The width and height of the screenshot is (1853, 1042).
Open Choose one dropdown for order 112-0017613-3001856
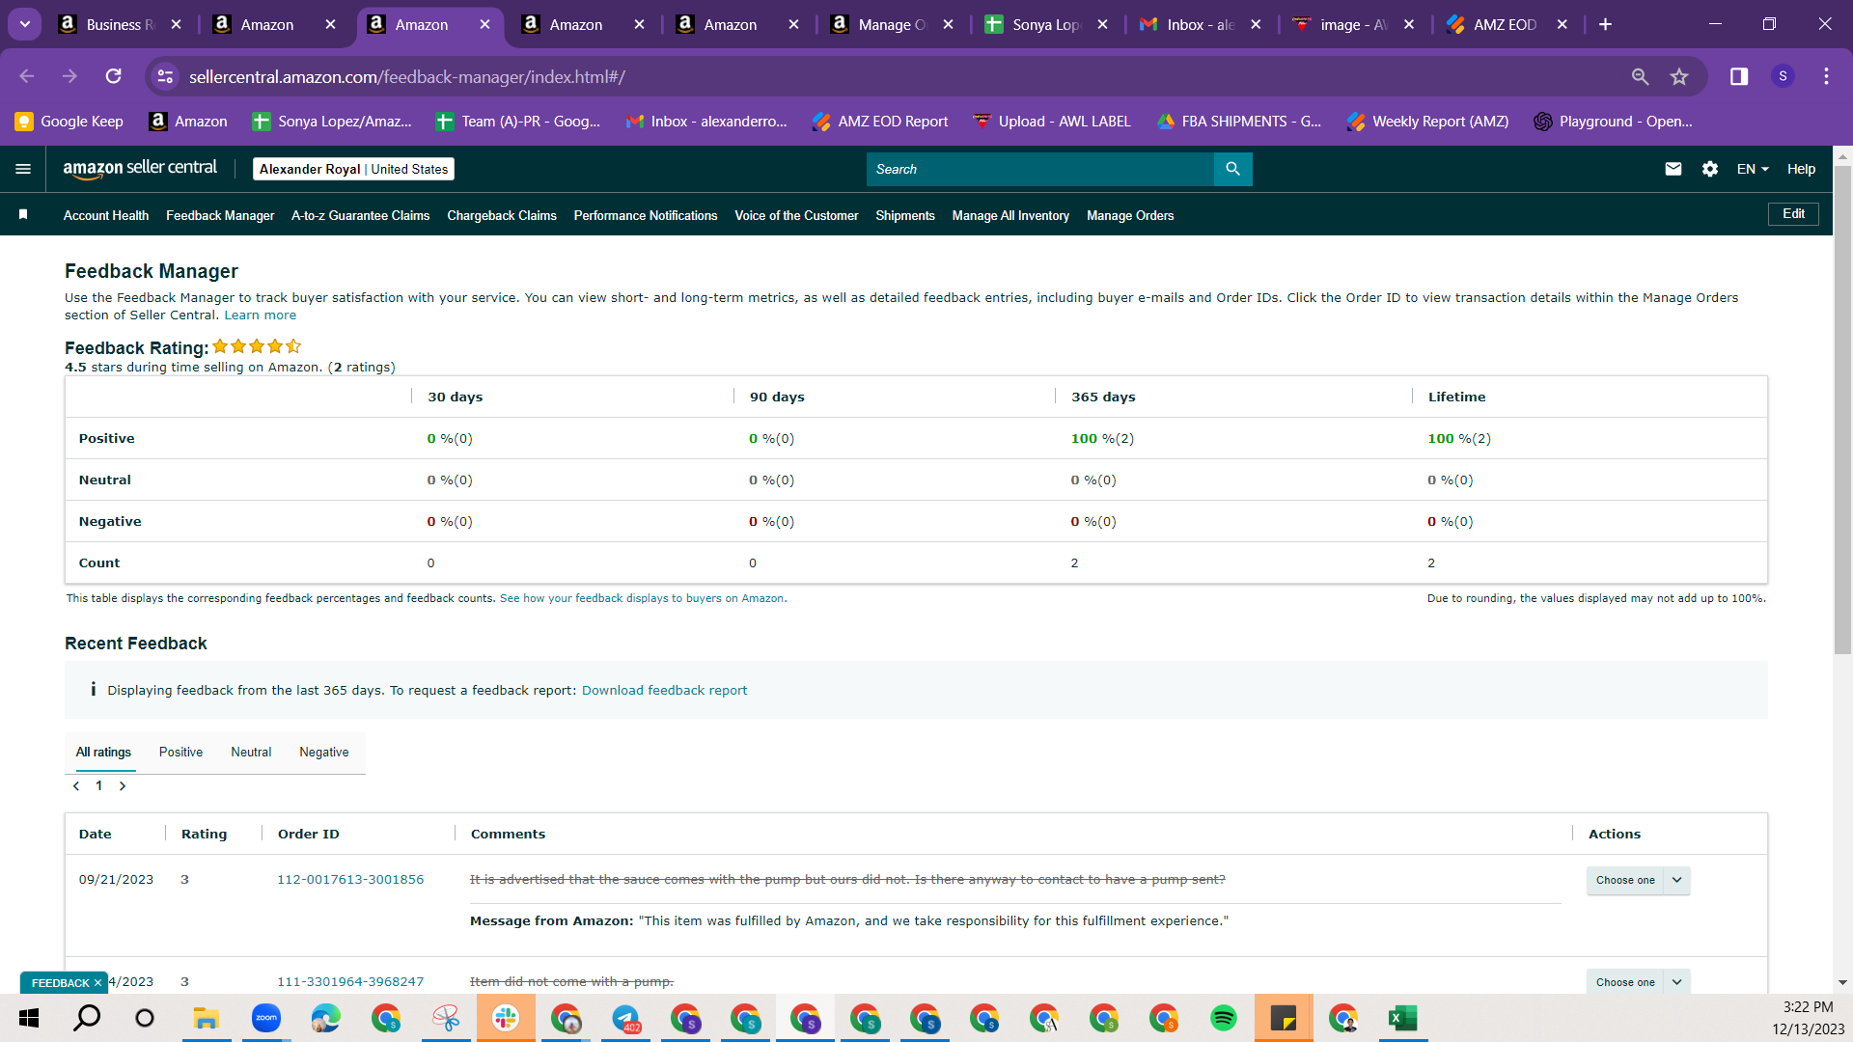(x=1638, y=880)
